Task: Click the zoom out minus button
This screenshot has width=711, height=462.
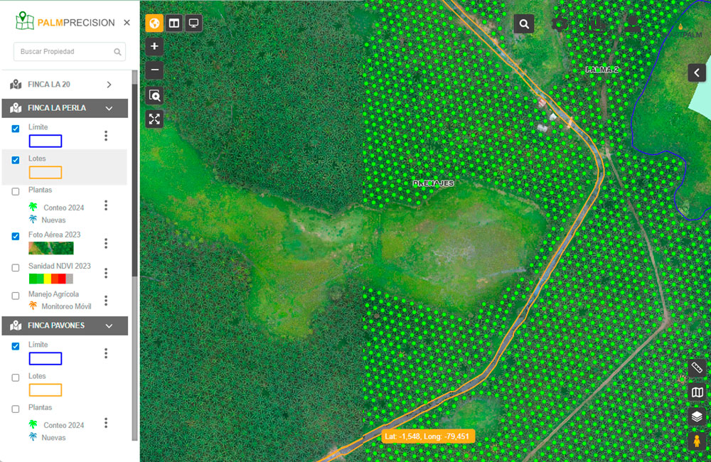Action: [154, 70]
